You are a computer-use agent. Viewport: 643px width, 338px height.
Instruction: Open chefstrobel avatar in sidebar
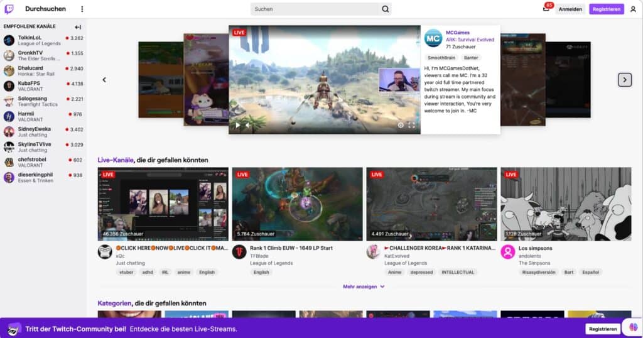(9, 162)
